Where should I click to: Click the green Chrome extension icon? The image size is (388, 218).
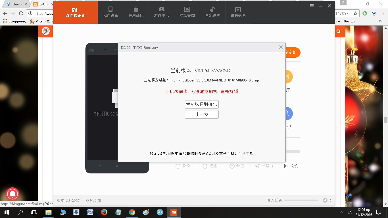tap(365, 13)
